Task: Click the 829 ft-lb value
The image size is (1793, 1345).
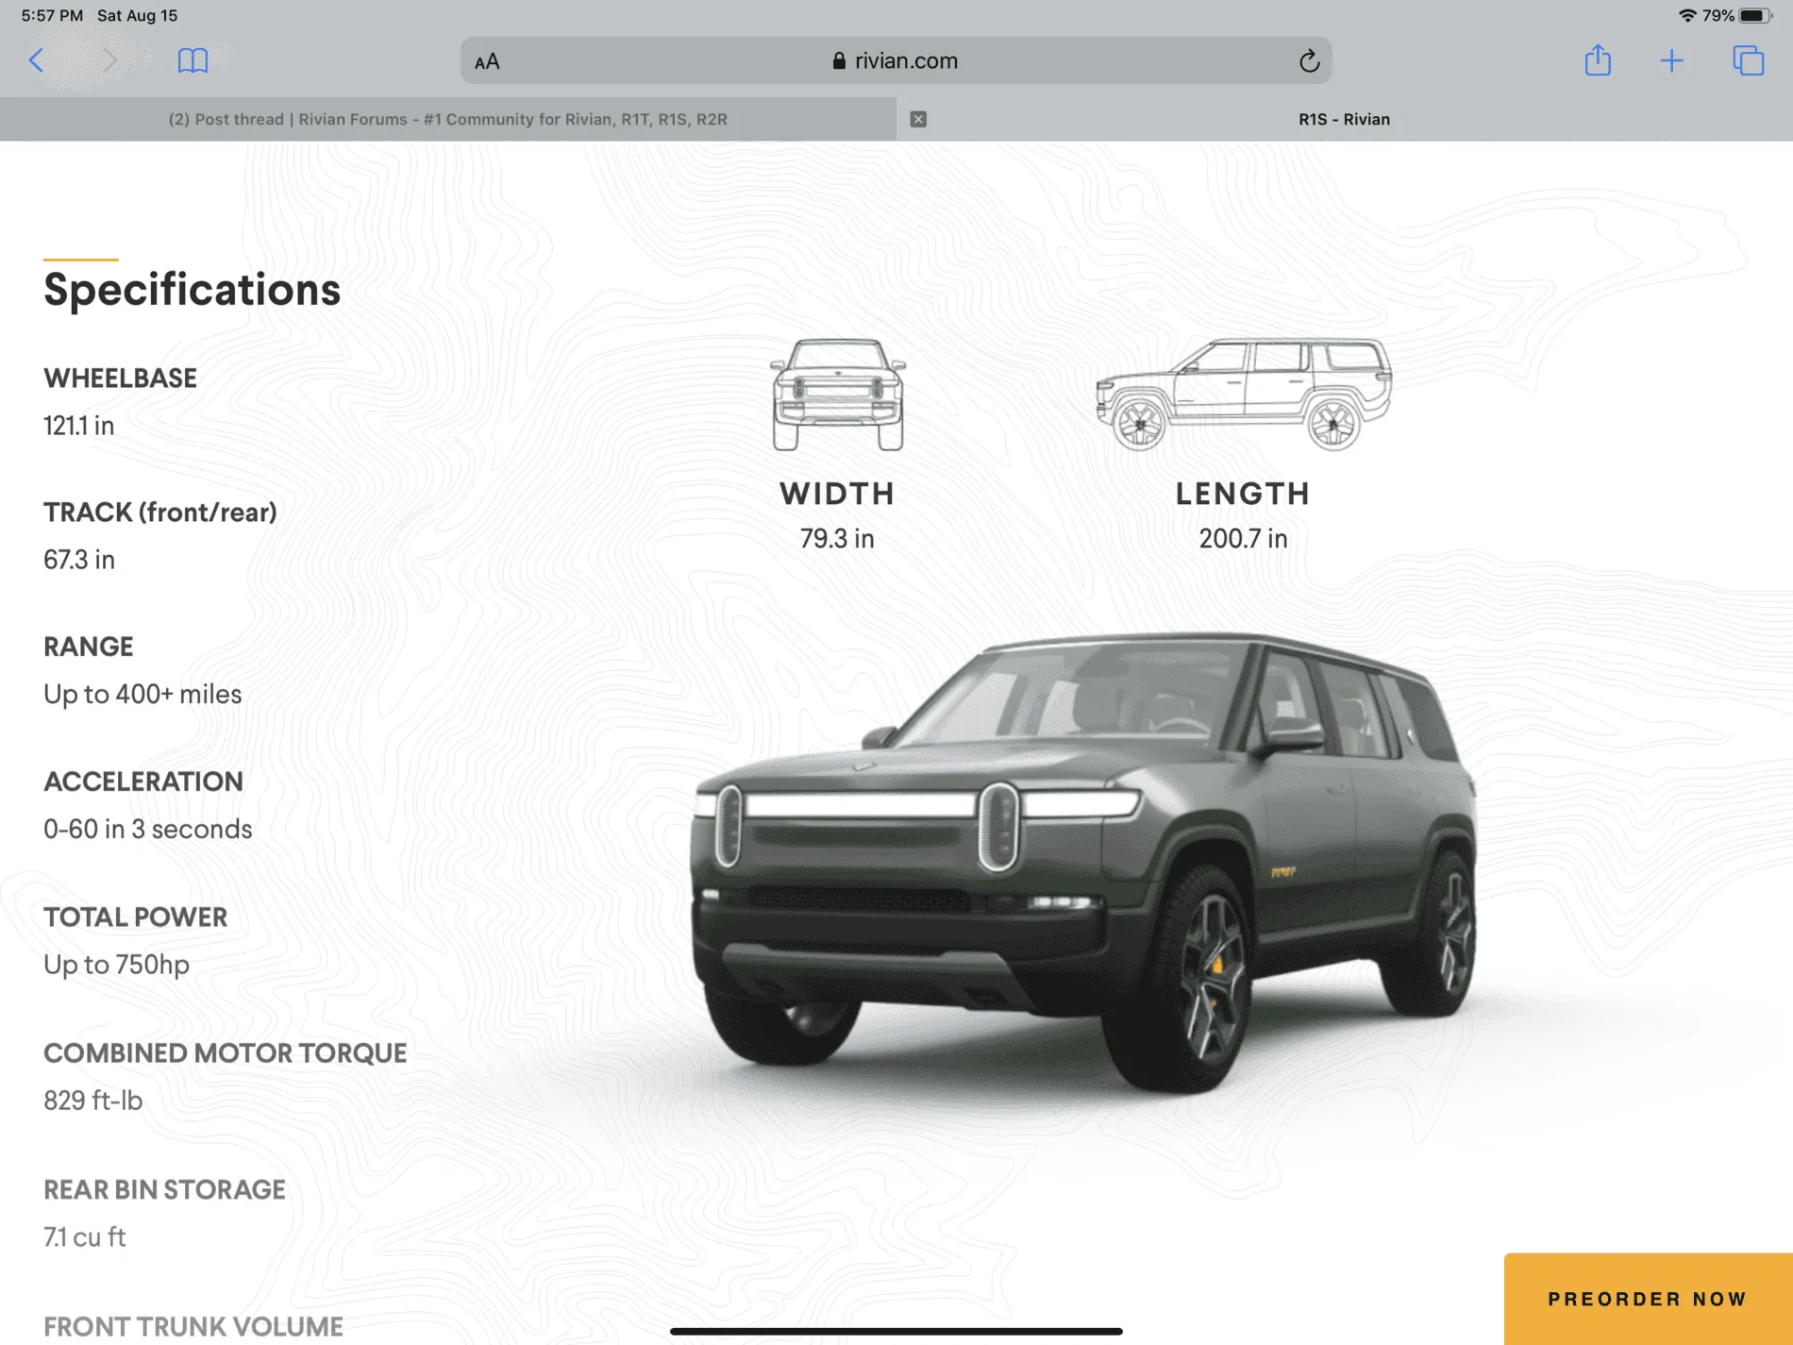Action: [93, 1101]
